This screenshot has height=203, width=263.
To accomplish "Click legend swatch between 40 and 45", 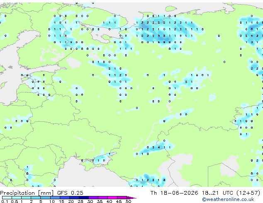I will 112,198.
